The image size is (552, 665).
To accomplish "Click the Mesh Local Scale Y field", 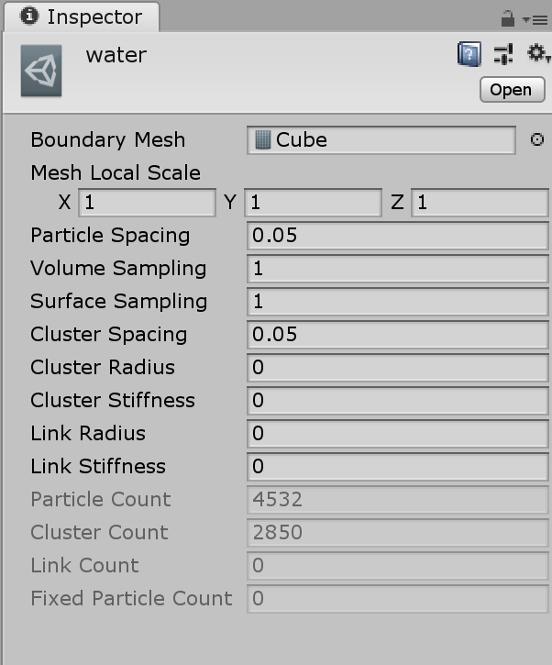I will coord(313,203).
